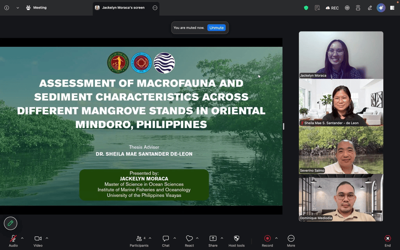
Task: Toggle the Record control
Action: (x=267, y=241)
